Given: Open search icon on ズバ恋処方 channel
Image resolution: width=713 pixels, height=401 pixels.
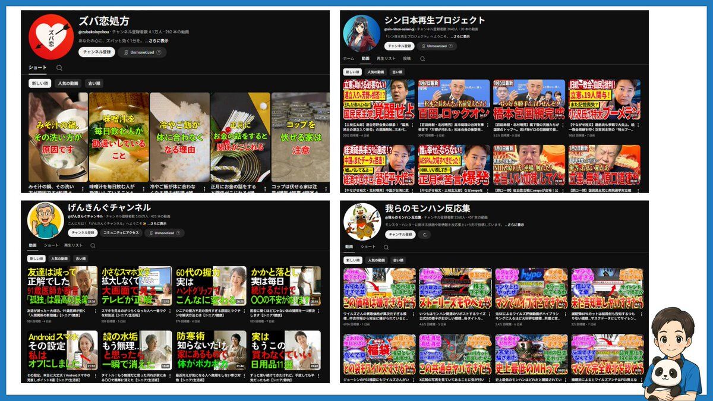Looking at the screenshot, I should pos(59,68).
